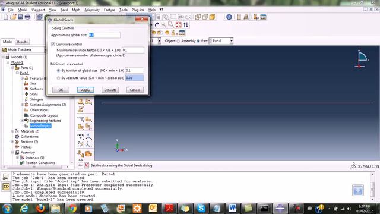Viewport: 380px width, 214px height.
Task: Open the Adaptivity menu
Action: tap(92, 10)
